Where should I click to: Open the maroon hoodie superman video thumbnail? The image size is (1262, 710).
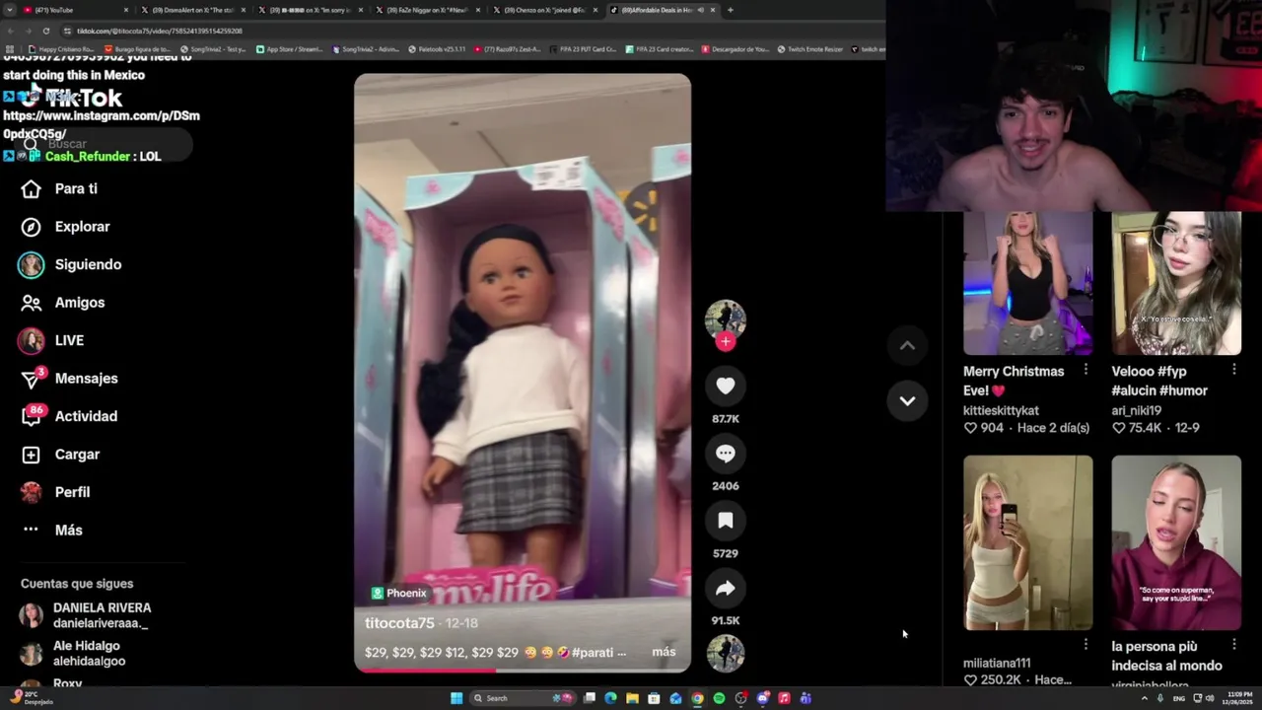pos(1176,542)
